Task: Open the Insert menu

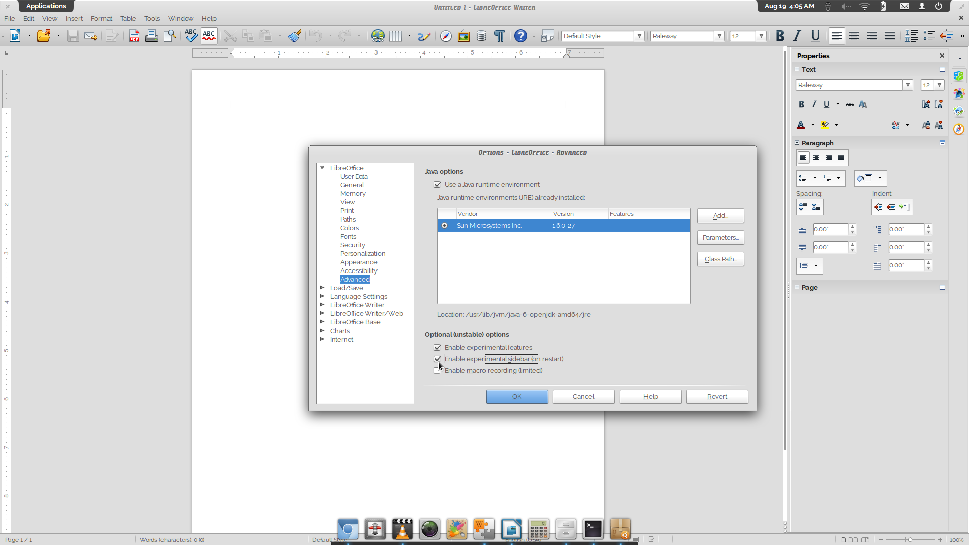Action: pos(74,18)
